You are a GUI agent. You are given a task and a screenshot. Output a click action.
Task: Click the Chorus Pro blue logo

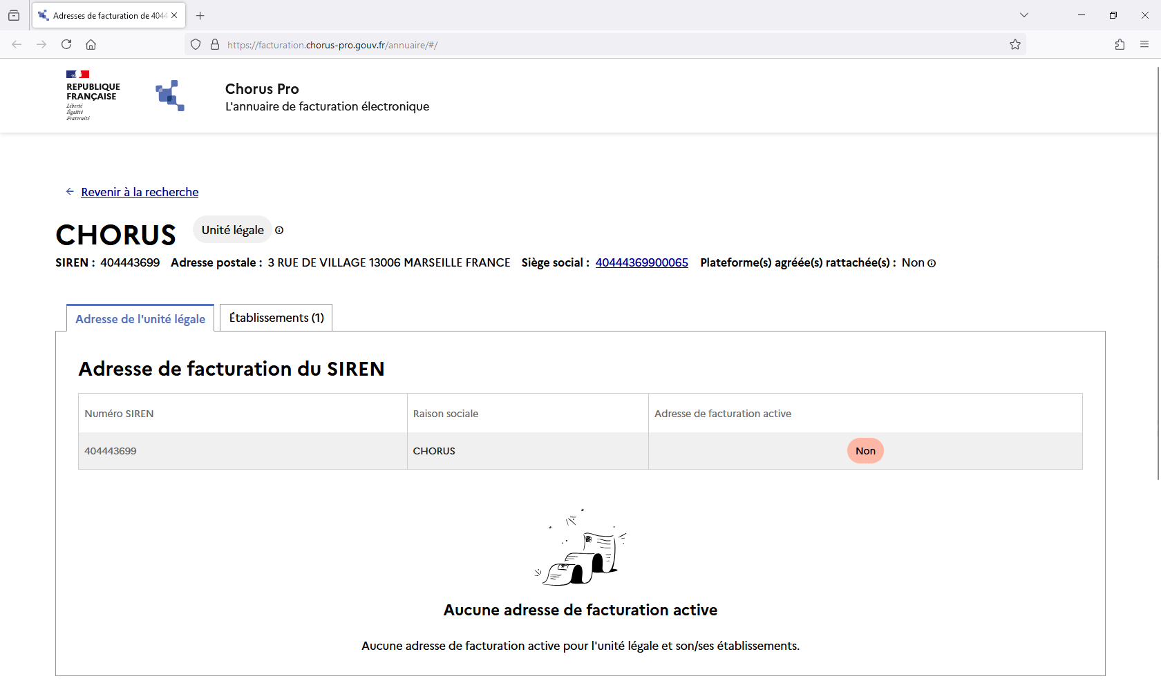tap(170, 95)
